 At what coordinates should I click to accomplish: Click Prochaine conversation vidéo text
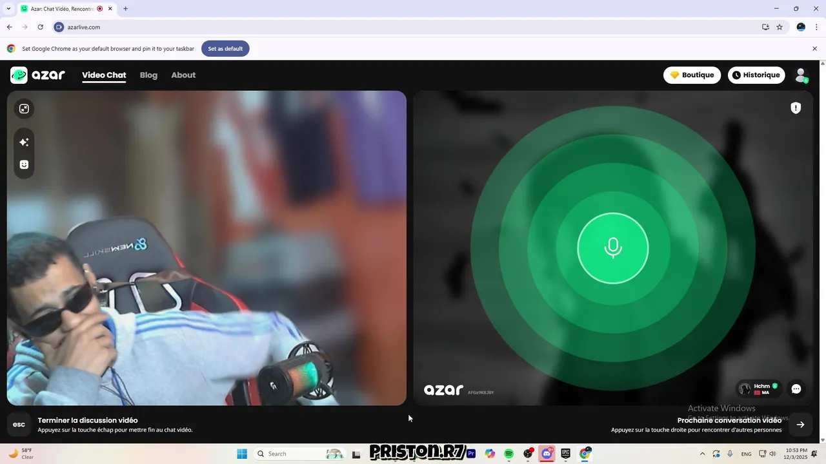coord(729,420)
